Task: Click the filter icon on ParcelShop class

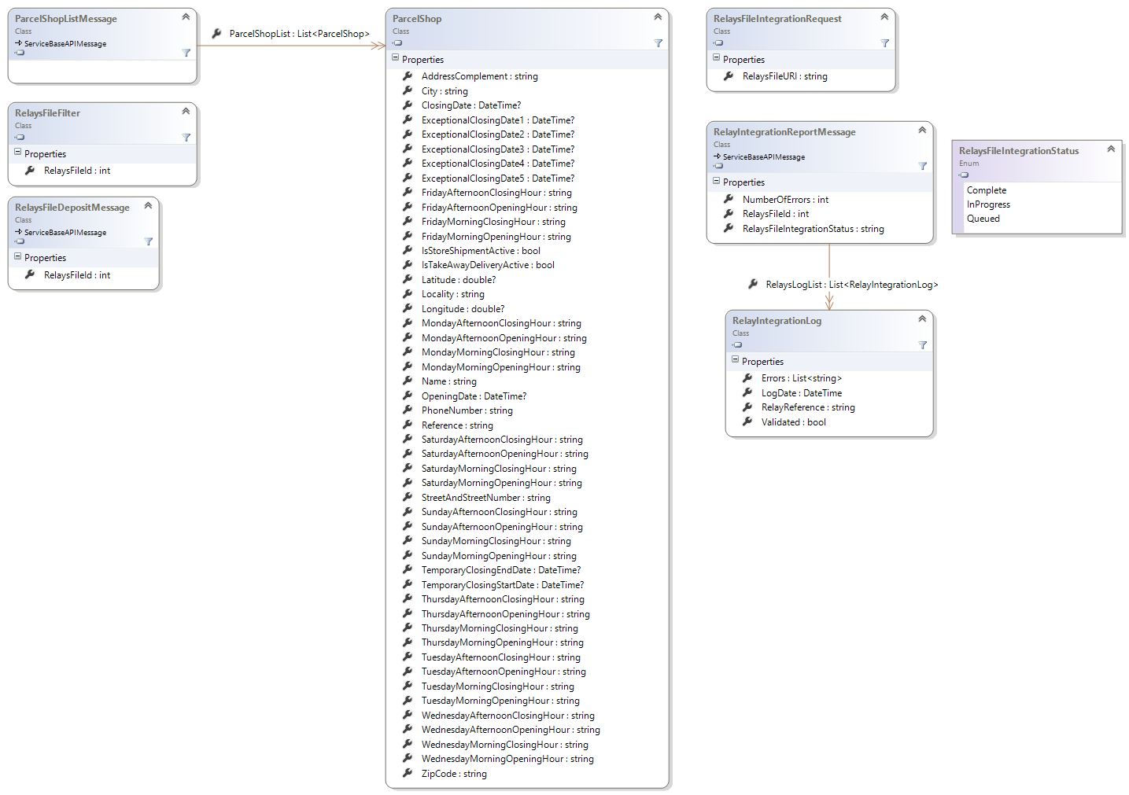Action: (x=658, y=43)
